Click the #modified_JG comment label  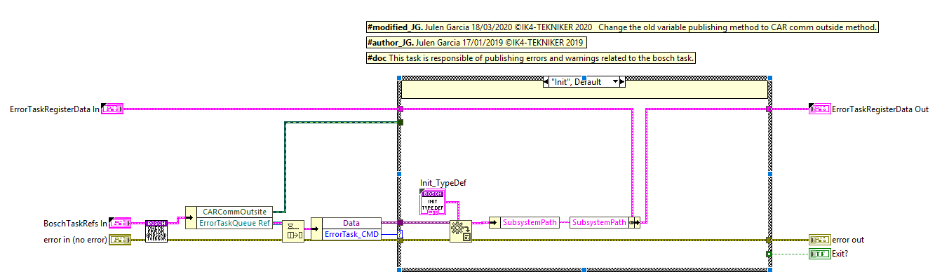[x=622, y=27]
